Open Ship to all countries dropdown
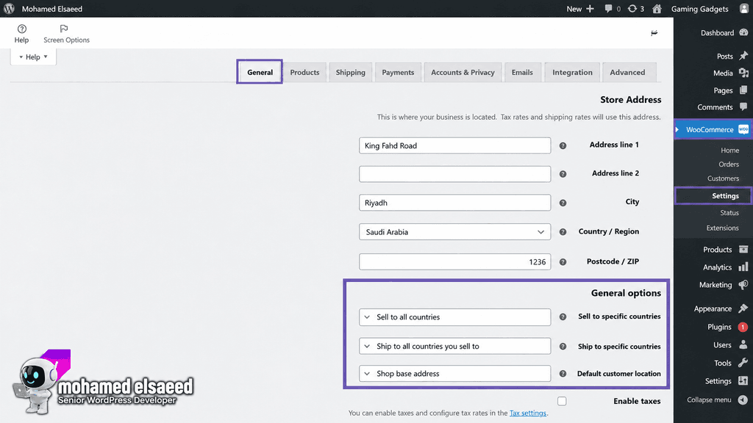753x423 pixels. click(454, 347)
